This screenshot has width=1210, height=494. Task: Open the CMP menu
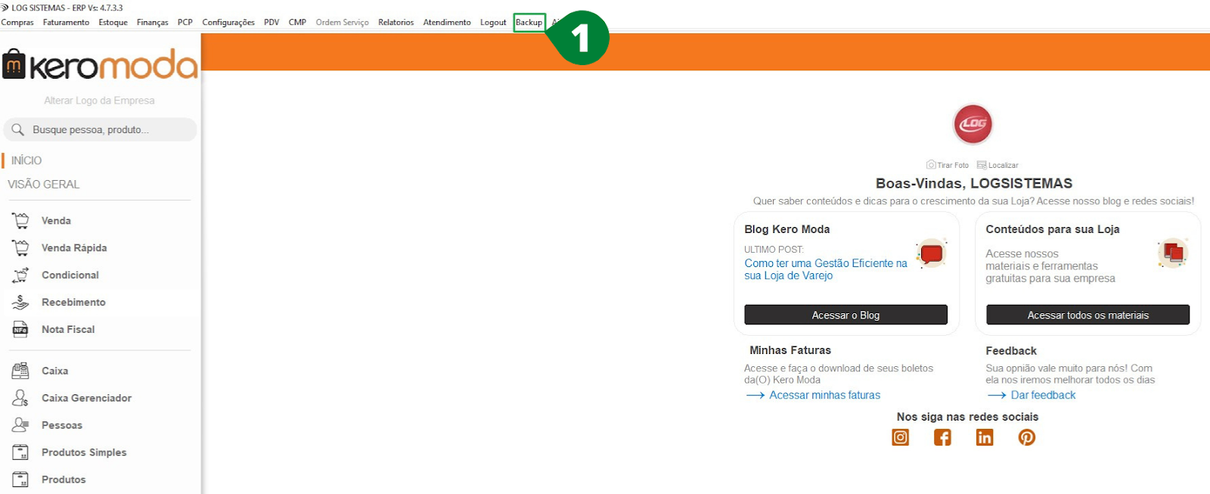(297, 23)
